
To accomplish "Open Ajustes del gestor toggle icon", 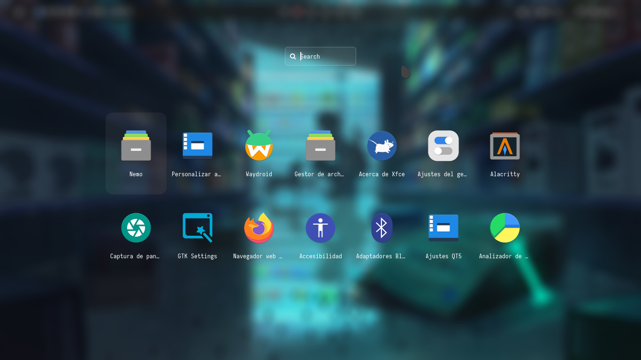I will pyautogui.click(x=443, y=146).
